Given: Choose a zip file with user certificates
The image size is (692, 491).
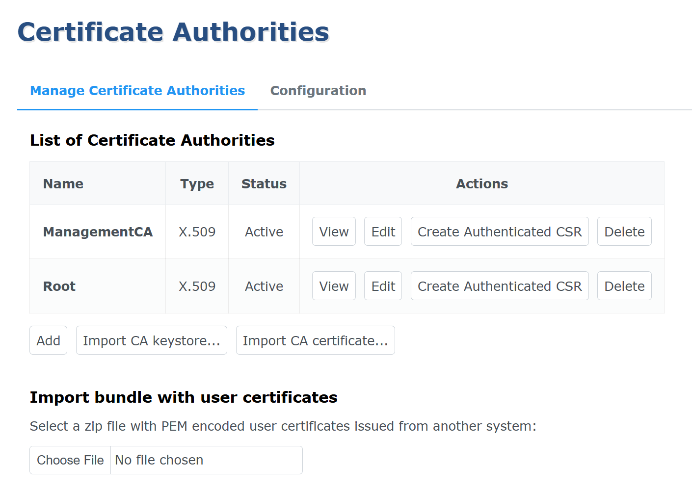Looking at the screenshot, I should pos(70,460).
